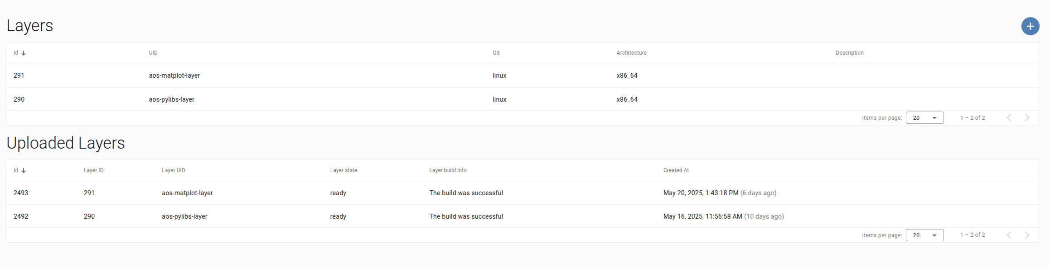Click the Layer state column header

344,170
